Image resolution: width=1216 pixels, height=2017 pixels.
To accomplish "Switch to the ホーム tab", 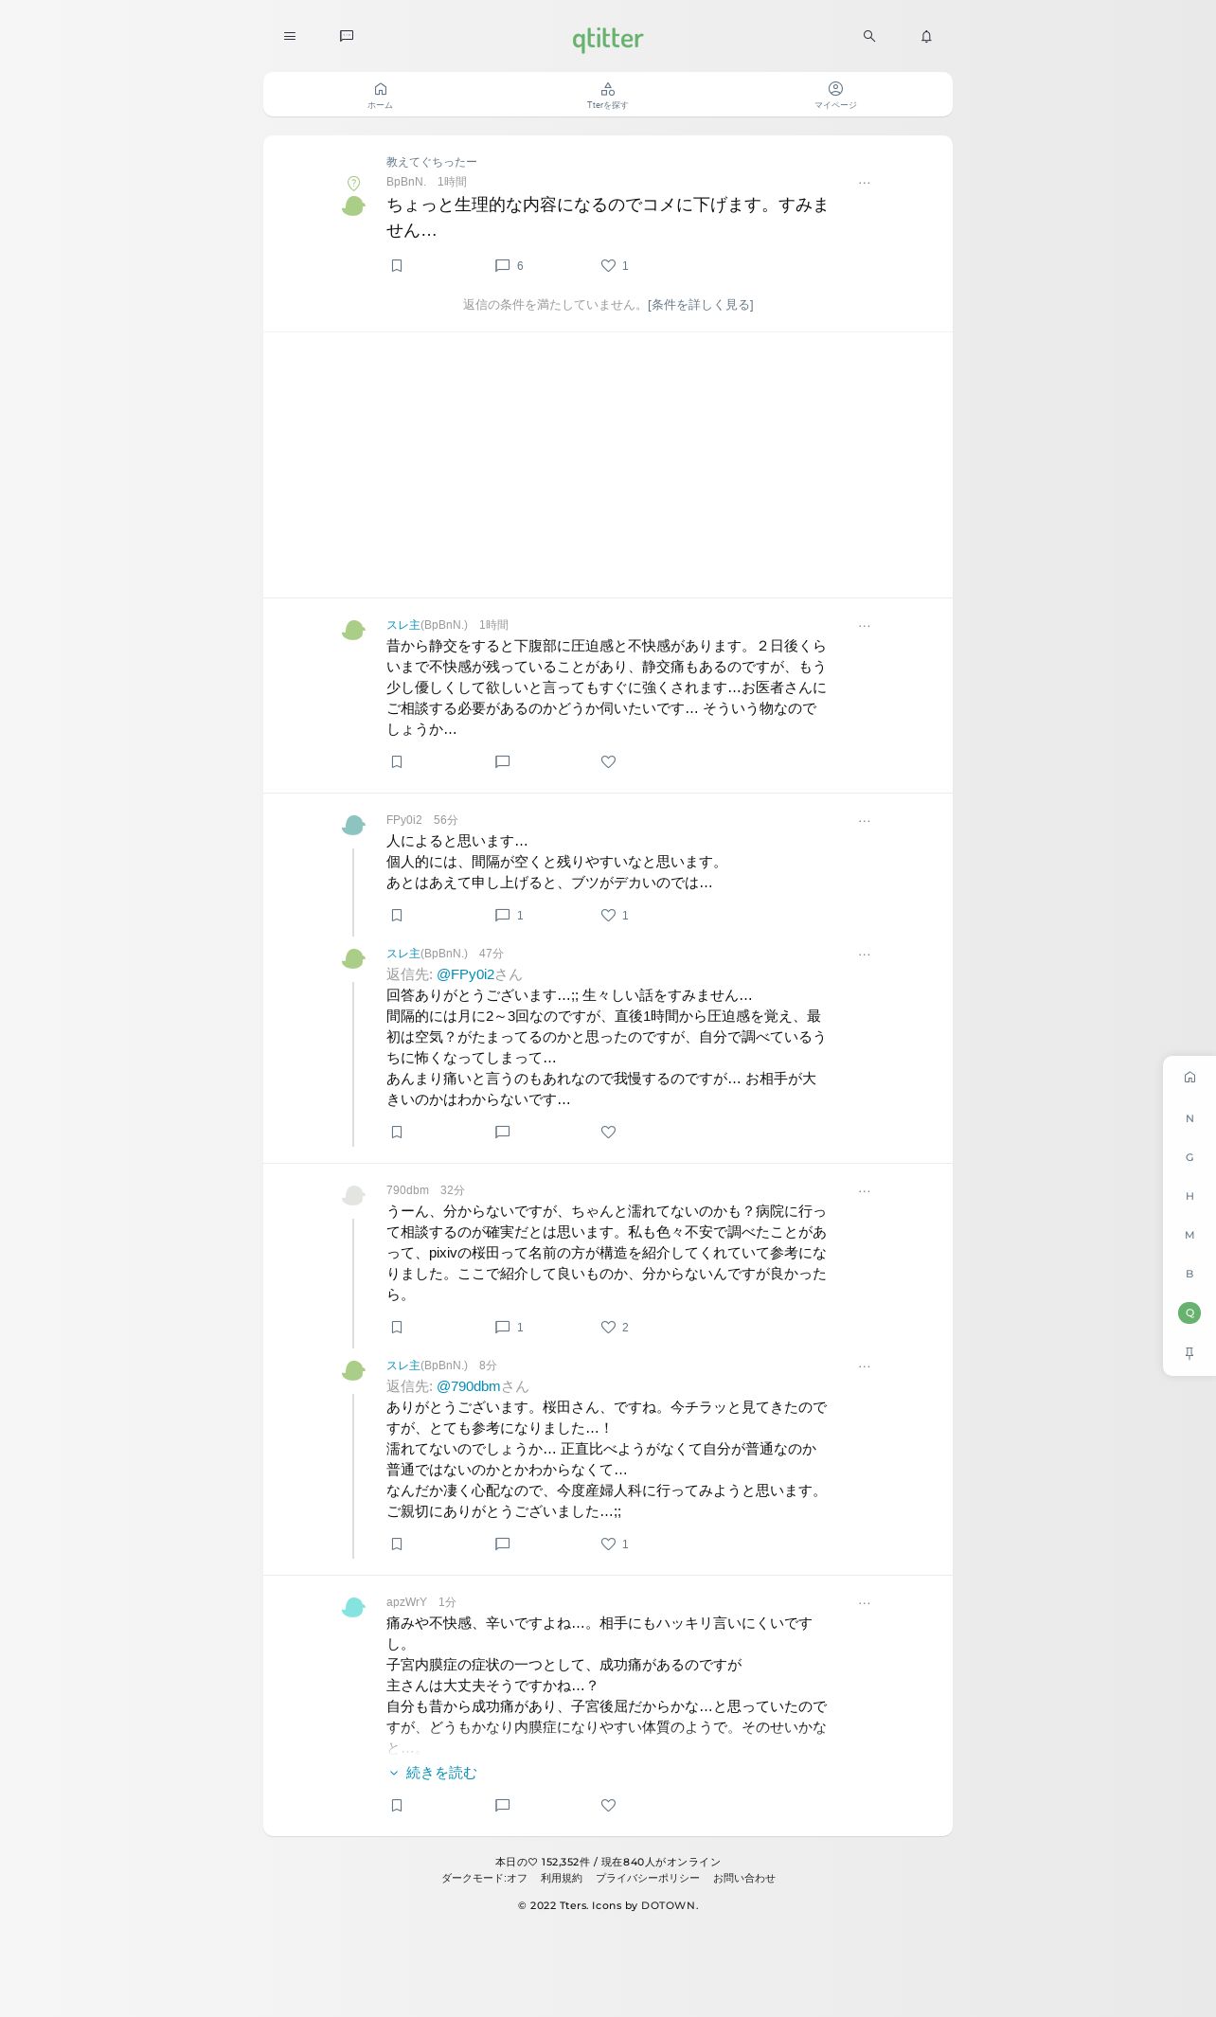I will coord(380,95).
